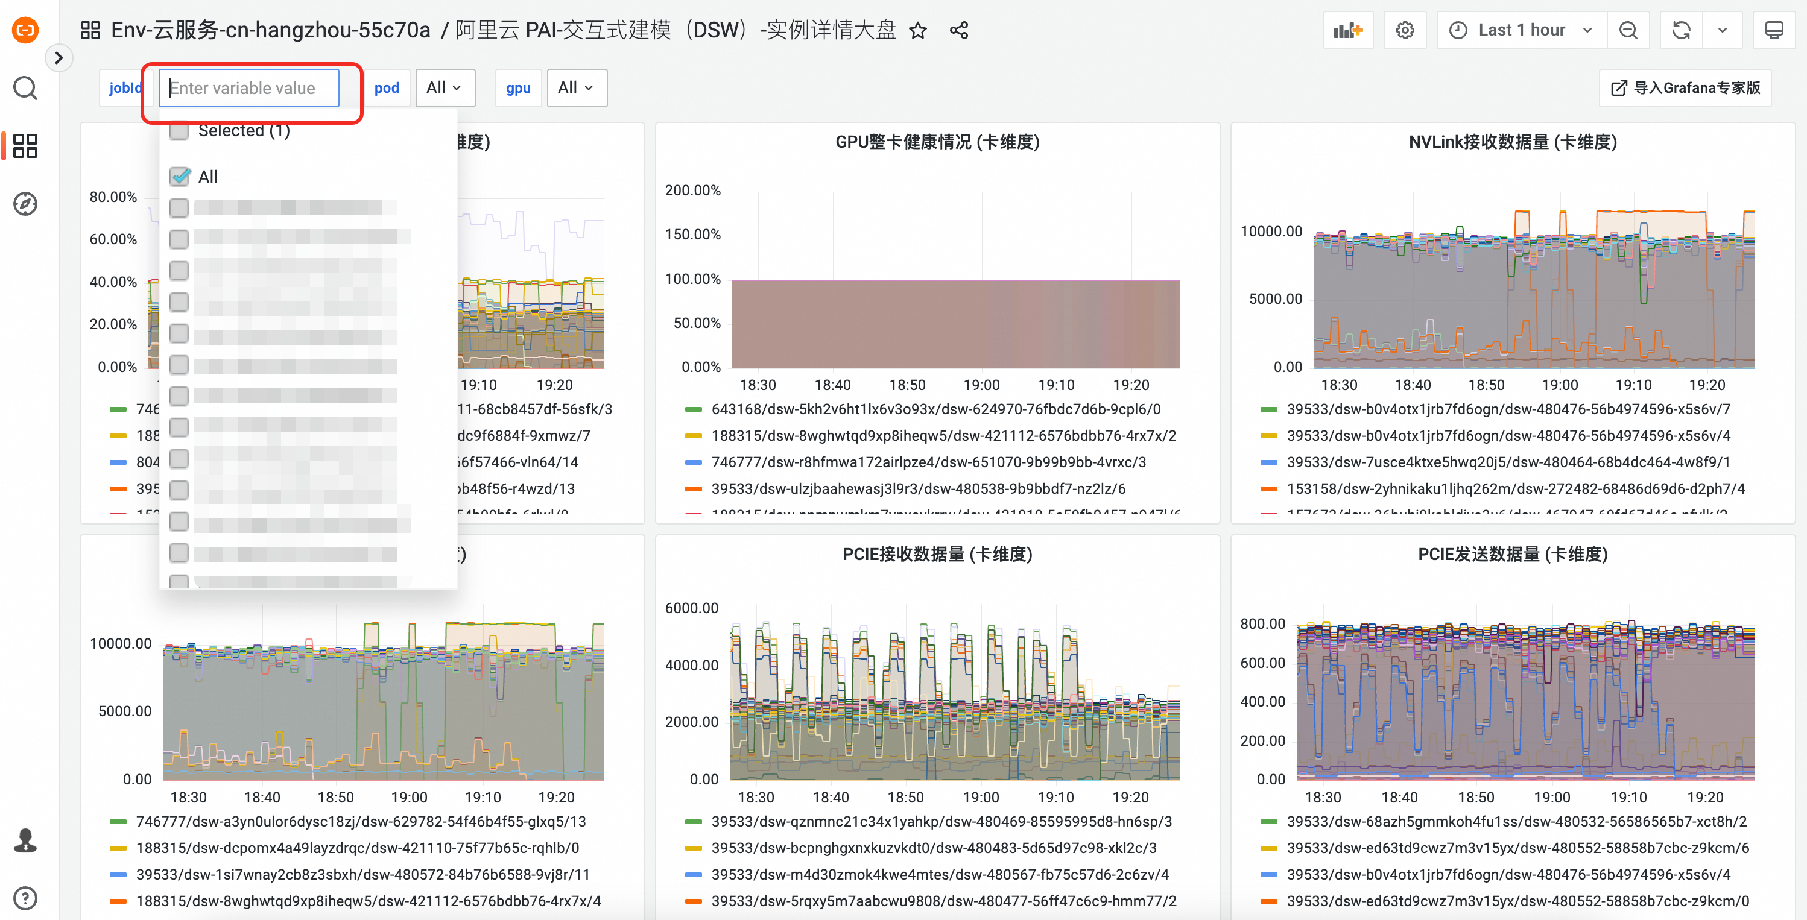The image size is (1807, 920).
Task: Click the zoom out time range icon
Action: [1627, 30]
